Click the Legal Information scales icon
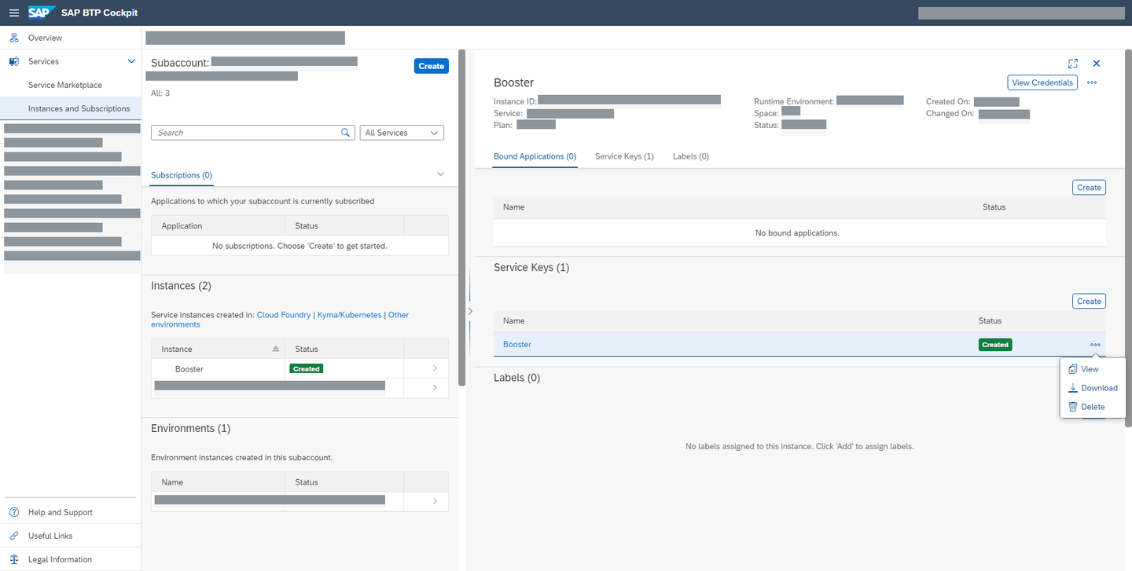1132x571 pixels. click(x=14, y=559)
